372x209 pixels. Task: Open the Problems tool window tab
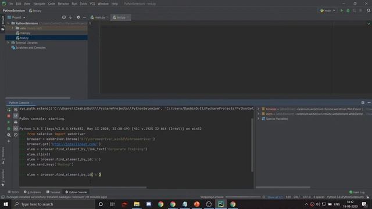(33, 192)
